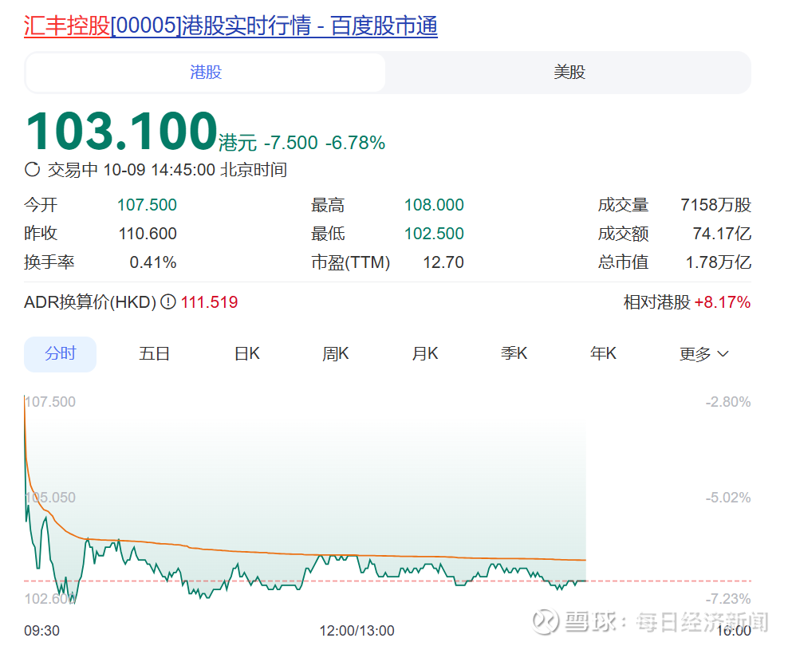792x646 pixels.
Task: Click the current price 103.100
Action: point(122,132)
